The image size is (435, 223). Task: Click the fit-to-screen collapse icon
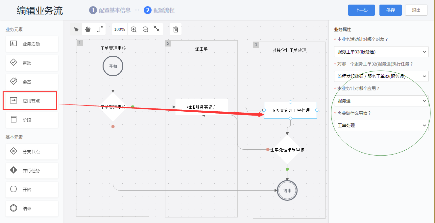coord(157,29)
